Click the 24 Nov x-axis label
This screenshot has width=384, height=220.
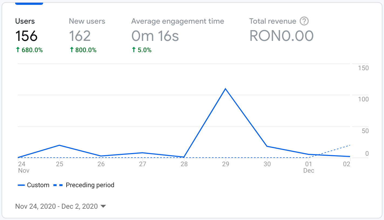[x=23, y=167]
